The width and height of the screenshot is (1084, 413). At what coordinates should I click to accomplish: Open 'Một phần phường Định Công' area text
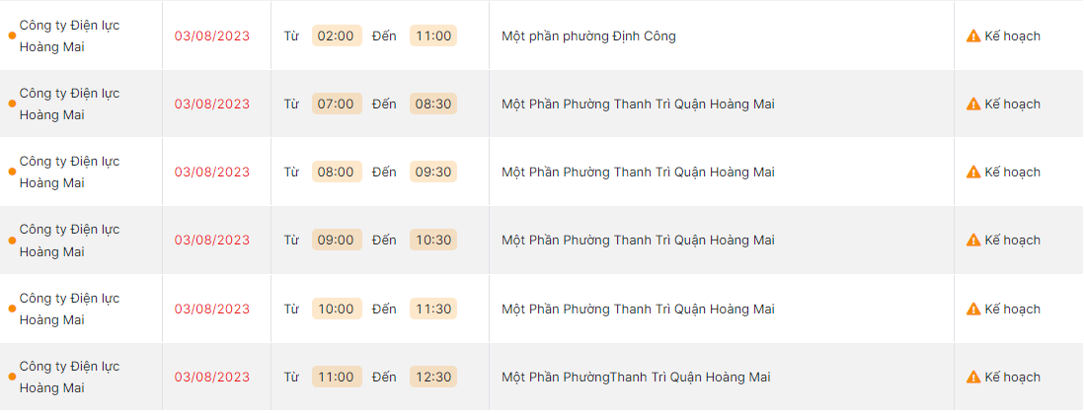point(588,36)
